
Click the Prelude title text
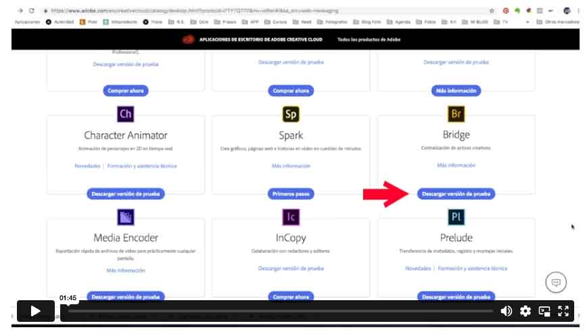pyautogui.click(x=456, y=237)
